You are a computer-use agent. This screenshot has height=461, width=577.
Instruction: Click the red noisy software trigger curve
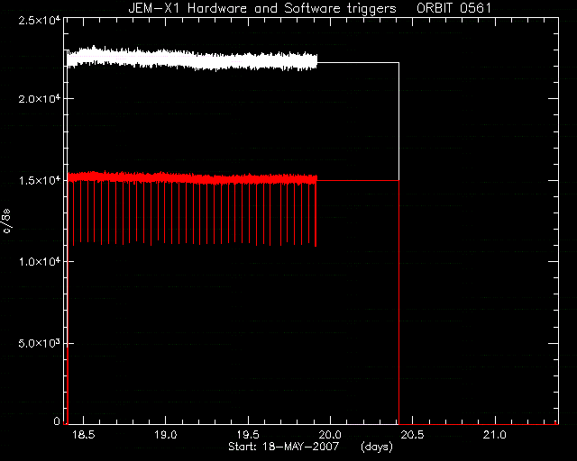pos(191,178)
